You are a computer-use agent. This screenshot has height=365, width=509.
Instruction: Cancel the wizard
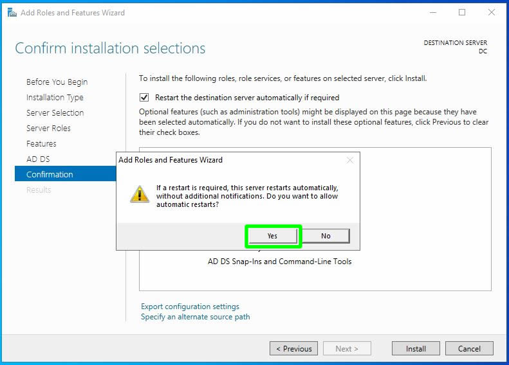[469, 348]
